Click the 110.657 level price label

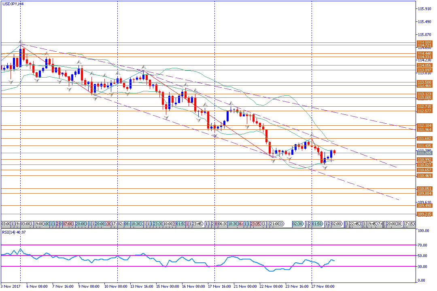[x=424, y=170]
